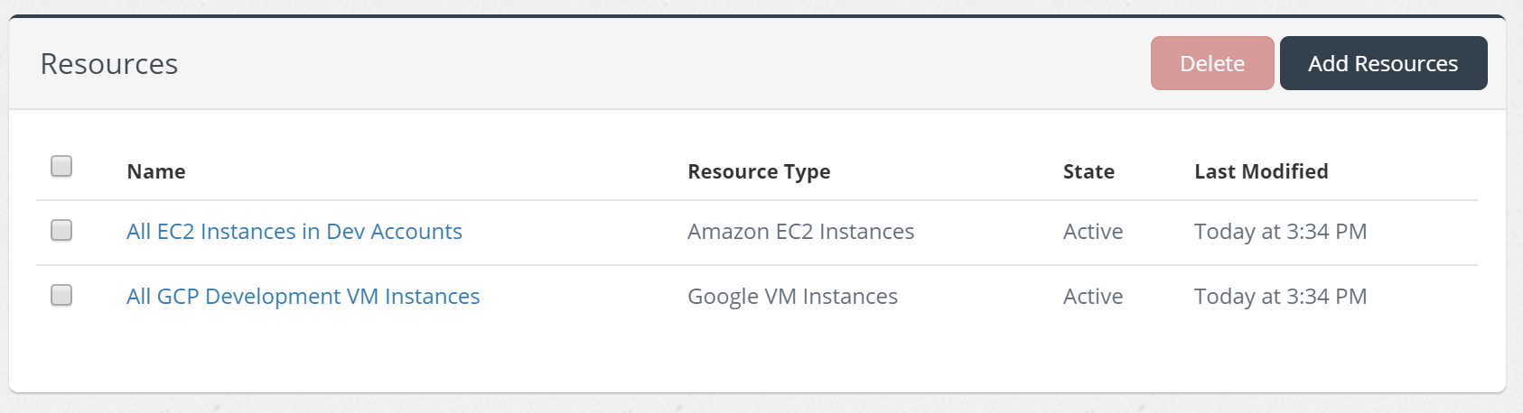Click Active state in the GCP row
Image resolution: width=1523 pixels, height=413 pixels.
(1093, 297)
